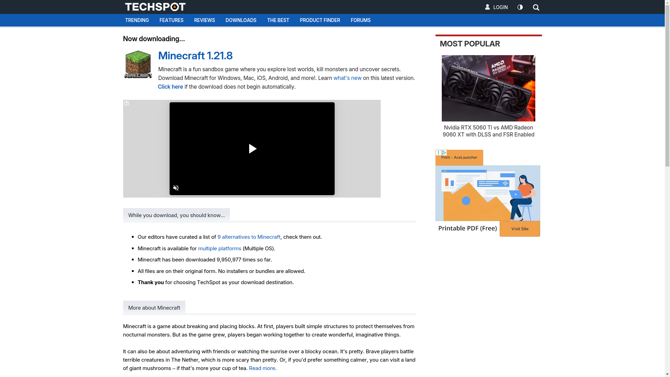Open the ad options dots icon
670x377 pixels.
coord(438,153)
